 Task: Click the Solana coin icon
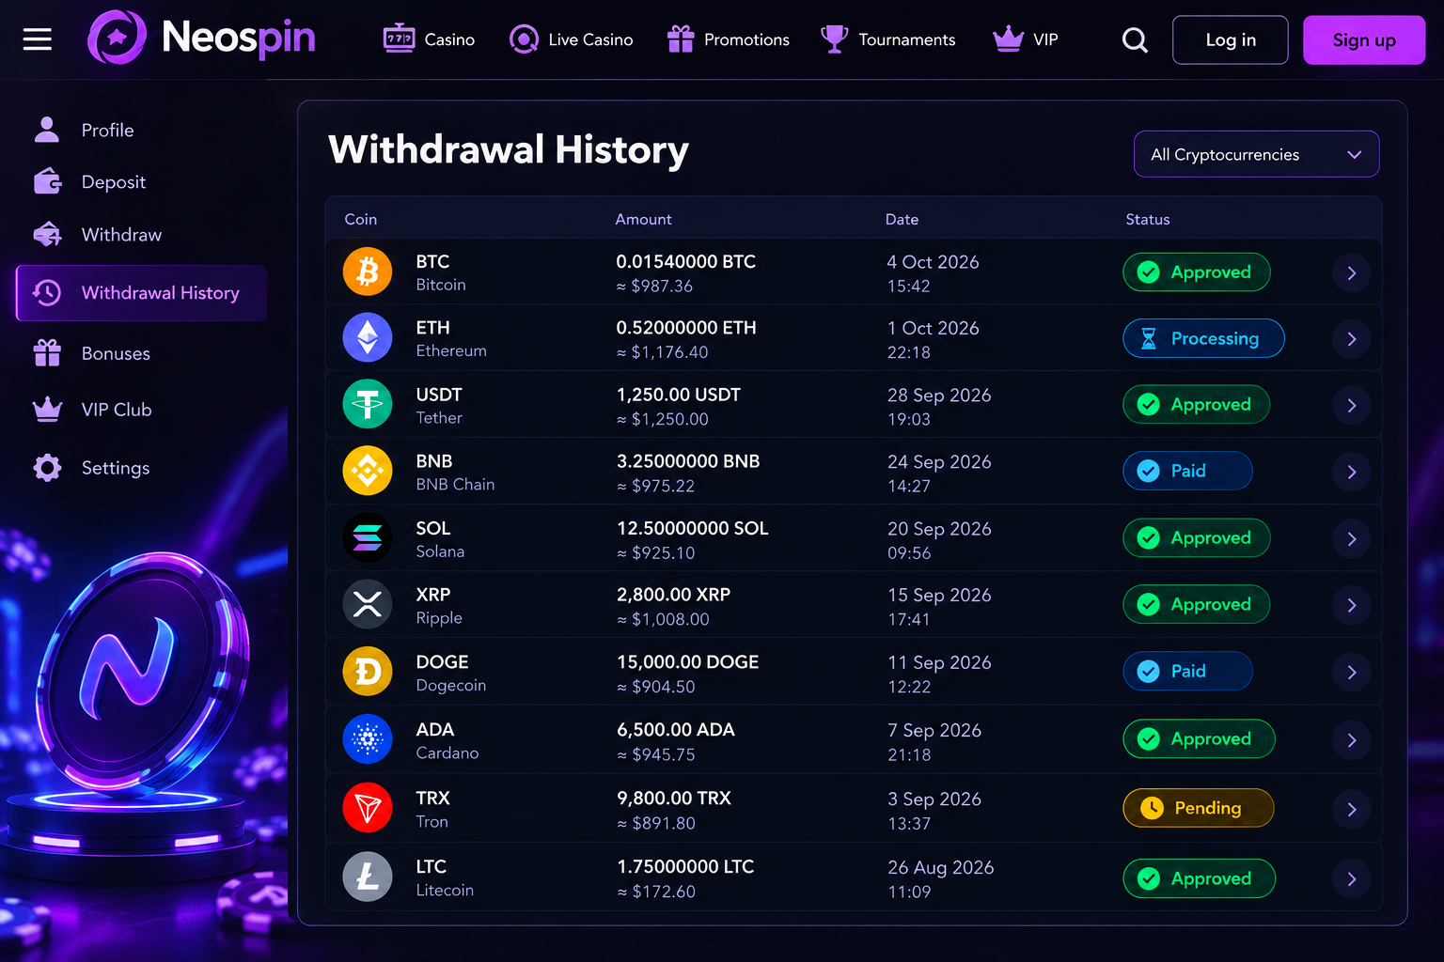coord(368,538)
